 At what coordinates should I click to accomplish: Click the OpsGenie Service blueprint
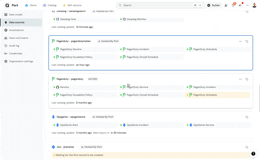(x=217, y=125)
